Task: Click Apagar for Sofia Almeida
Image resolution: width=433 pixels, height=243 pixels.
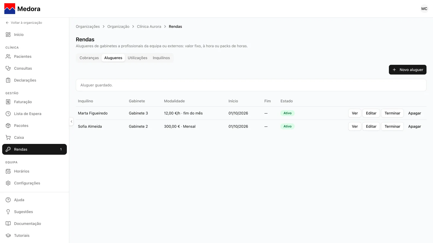Action: click(415, 126)
